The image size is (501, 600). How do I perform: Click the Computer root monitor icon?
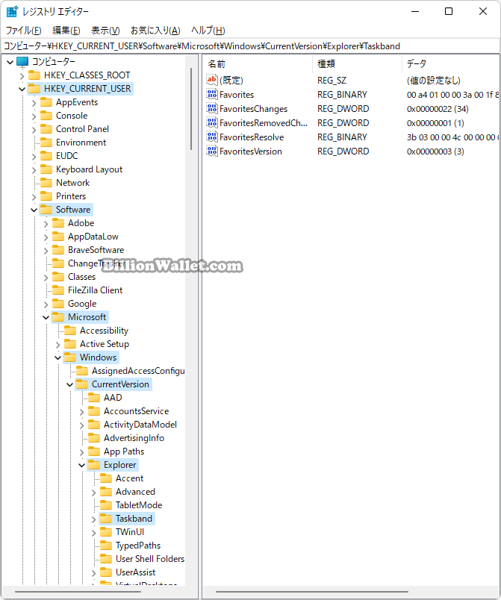click(x=22, y=62)
